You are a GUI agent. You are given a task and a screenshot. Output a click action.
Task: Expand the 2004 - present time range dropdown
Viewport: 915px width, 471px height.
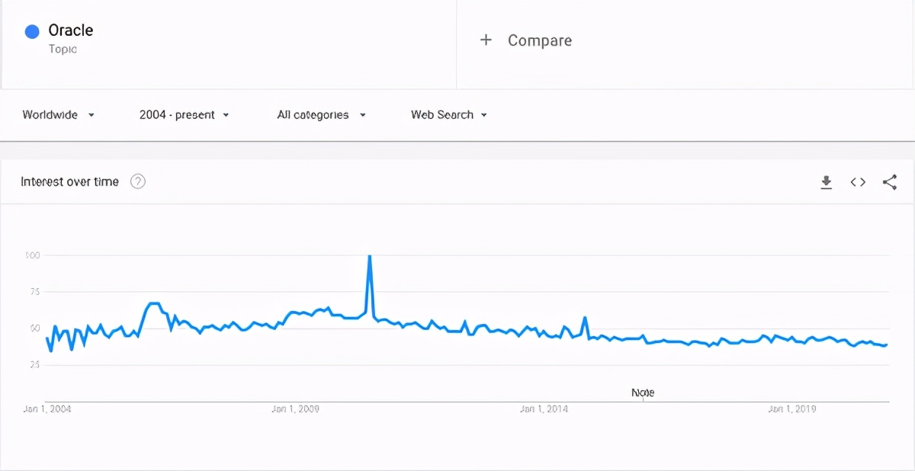pyautogui.click(x=184, y=115)
